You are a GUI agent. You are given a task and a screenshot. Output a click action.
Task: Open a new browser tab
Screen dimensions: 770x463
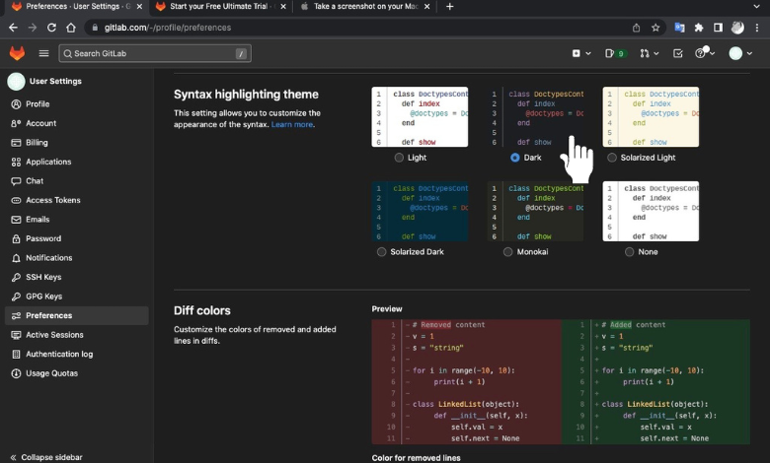click(450, 6)
